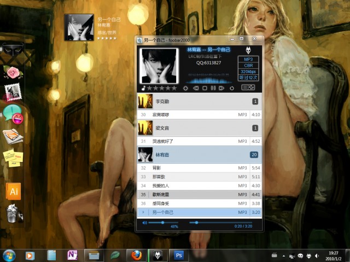
Task: Open the Windows Start menu
Action: coord(9,255)
